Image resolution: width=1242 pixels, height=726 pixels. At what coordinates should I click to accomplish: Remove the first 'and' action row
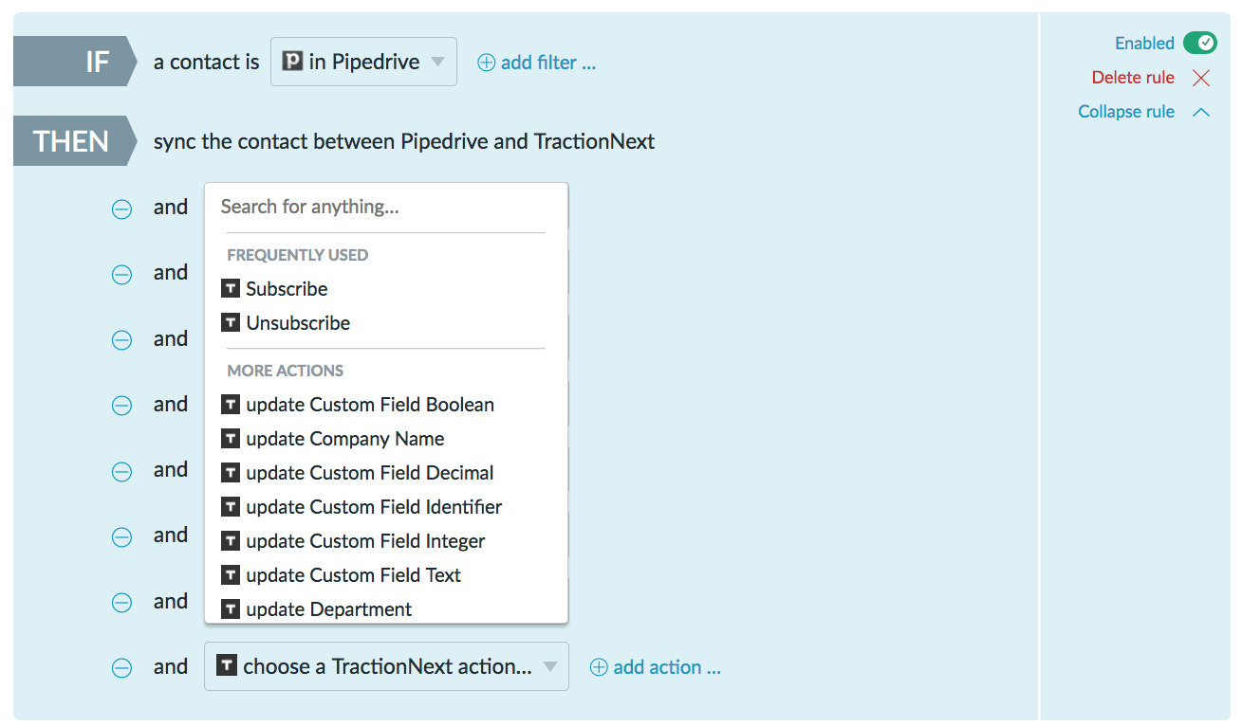point(122,209)
